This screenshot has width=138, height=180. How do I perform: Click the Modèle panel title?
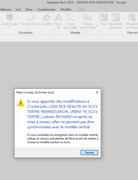75,33
